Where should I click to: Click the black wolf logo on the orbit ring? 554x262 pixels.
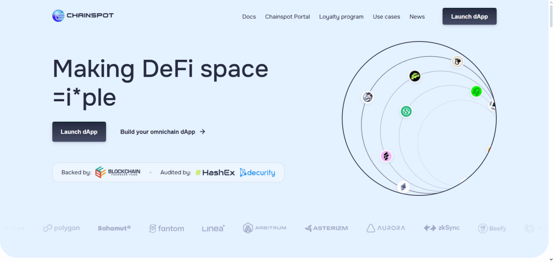415,76
